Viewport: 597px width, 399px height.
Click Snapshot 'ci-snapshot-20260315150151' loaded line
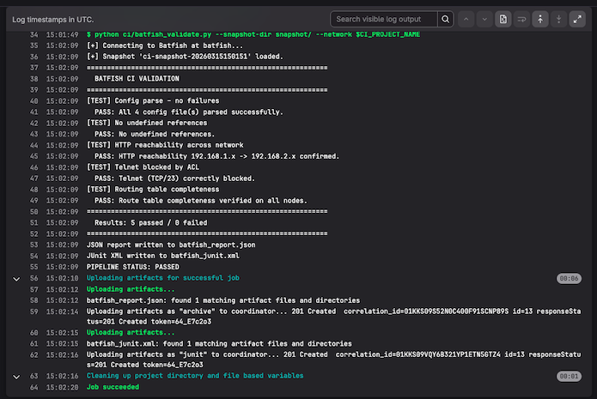[185, 57]
